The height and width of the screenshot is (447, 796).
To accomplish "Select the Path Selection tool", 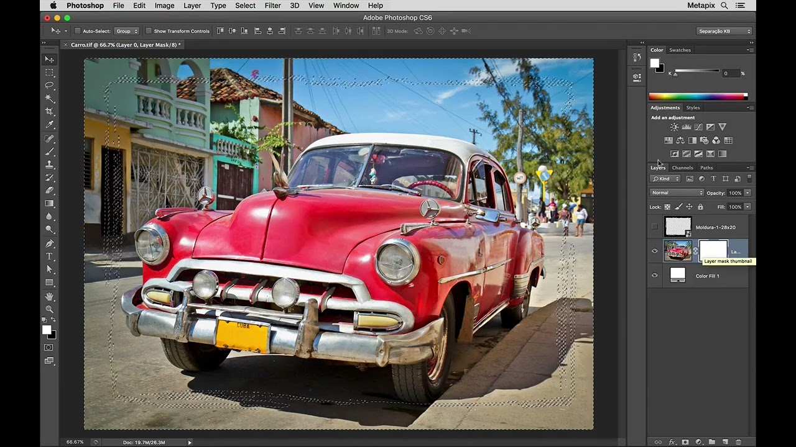I will click(49, 269).
